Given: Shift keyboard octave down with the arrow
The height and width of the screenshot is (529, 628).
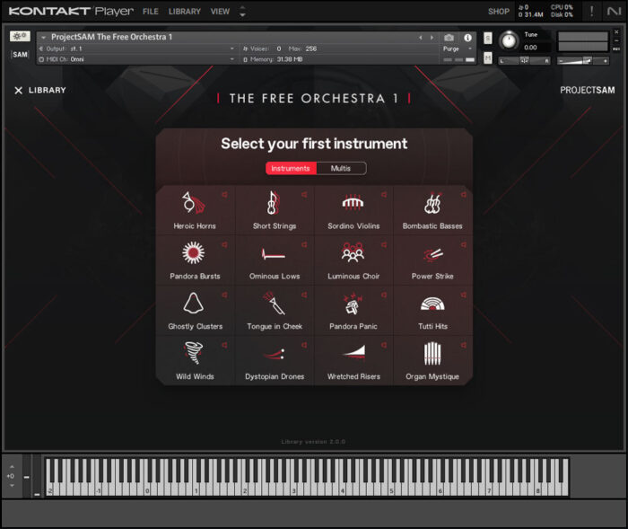Looking at the screenshot, I should [x=12, y=485].
